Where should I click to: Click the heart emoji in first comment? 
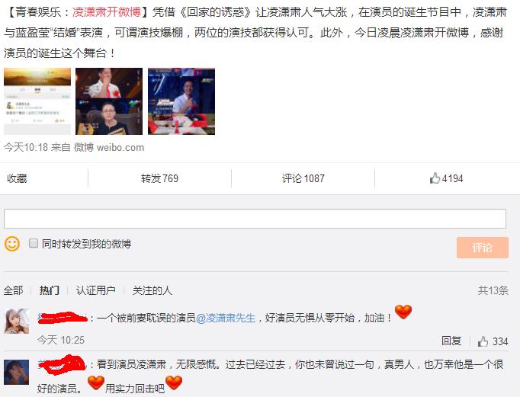tap(403, 312)
